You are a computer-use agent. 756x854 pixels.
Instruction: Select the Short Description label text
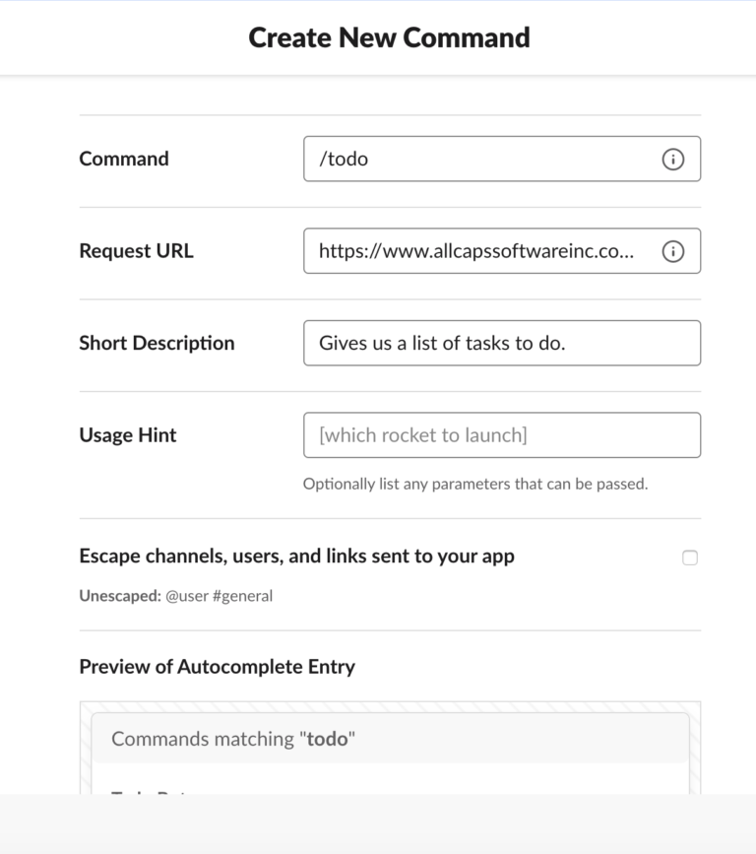pos(157,343)
